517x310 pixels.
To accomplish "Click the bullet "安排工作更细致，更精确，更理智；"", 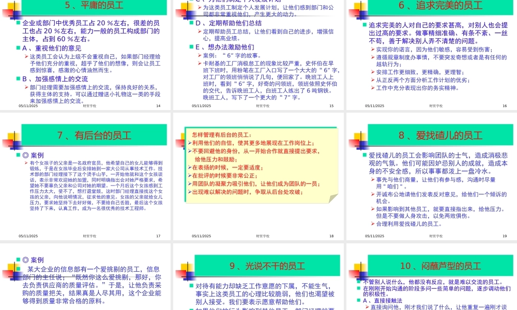I will [x=420, y=72].
